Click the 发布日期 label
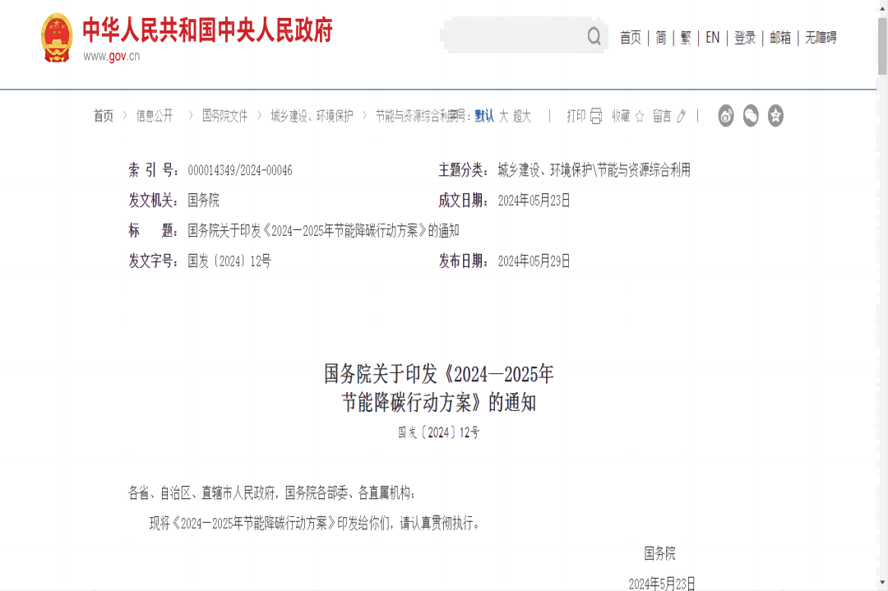This screenshot has width=888, height=591. (463, 261)
